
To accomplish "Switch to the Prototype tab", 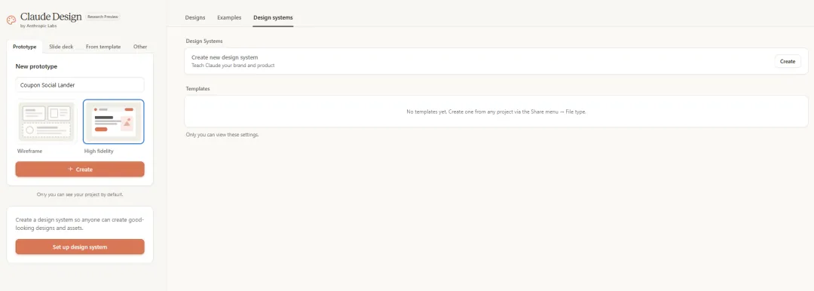I will (x=25, y=47).
